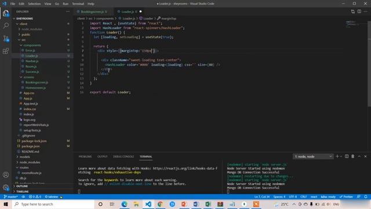This screenshot has height=209, width=371.
Task: Maximize the terminal panel with the chevron
Action: click(x=359, y=156)
